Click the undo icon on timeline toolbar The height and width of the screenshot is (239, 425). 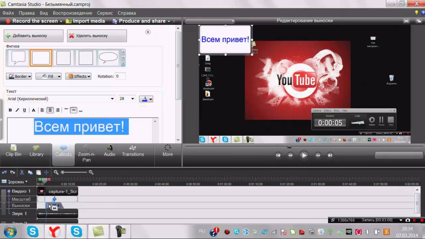4,172
